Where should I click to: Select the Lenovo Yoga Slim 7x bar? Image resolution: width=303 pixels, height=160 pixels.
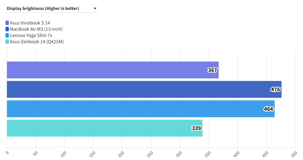coord(130,109)
